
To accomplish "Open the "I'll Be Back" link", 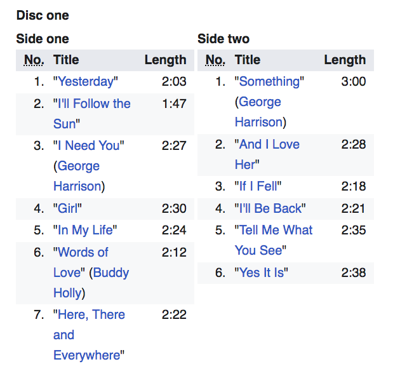I will tap(270, 208).
